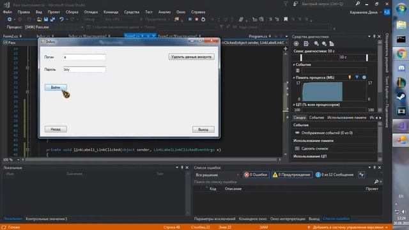Screen dimensions: 409x230
Task: Click the Войти button in InAcc window
Action: tap(56, 88)
